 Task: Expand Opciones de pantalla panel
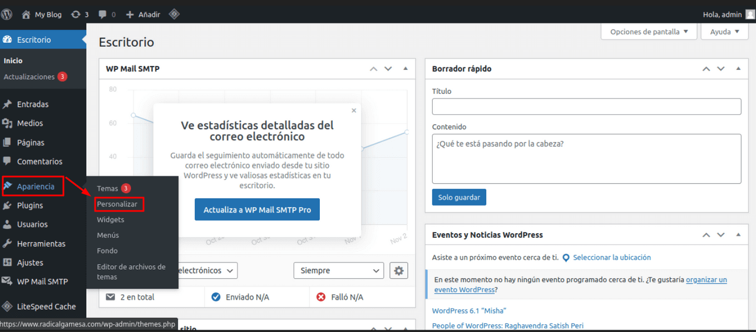(x=649, y=32)
